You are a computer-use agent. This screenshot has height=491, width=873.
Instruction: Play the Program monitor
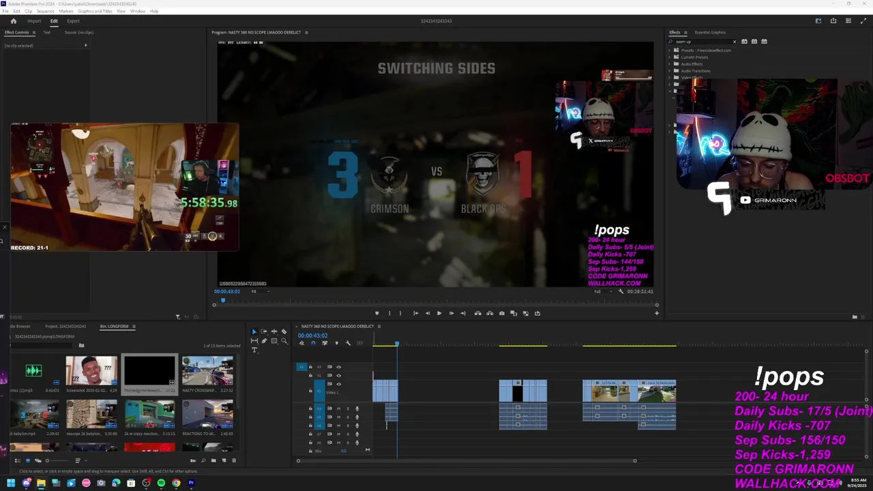[439, 313]
